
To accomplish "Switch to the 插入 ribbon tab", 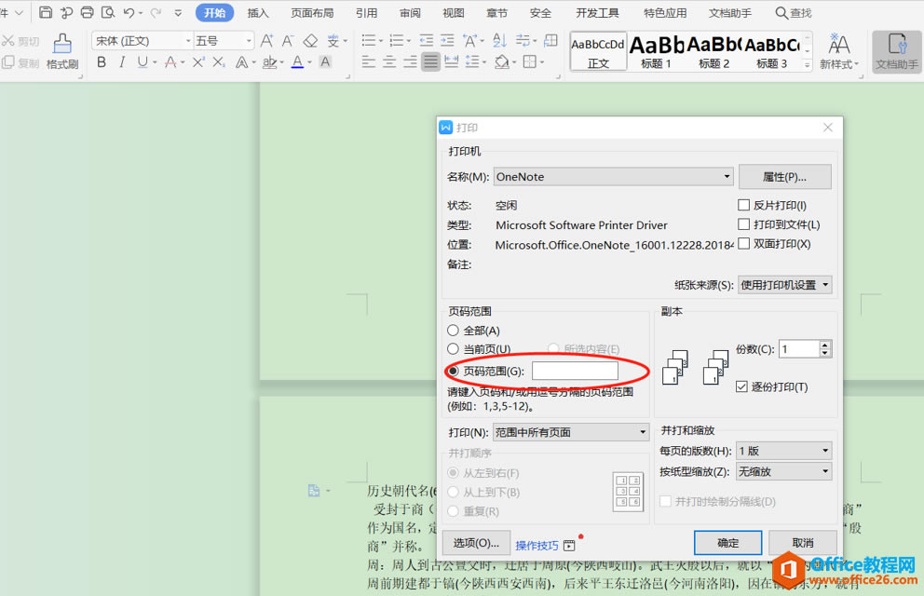I will point(258,12).
